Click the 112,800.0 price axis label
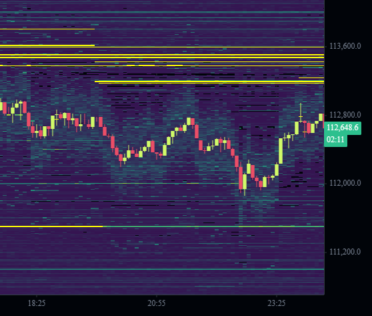This screenshot has height=316, width=372. [x=345, y=115]
